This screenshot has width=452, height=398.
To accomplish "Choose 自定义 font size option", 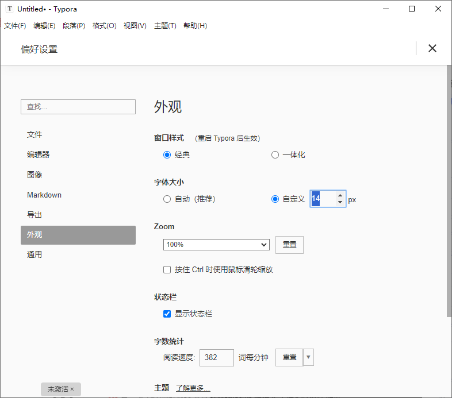I will (275, 199).
